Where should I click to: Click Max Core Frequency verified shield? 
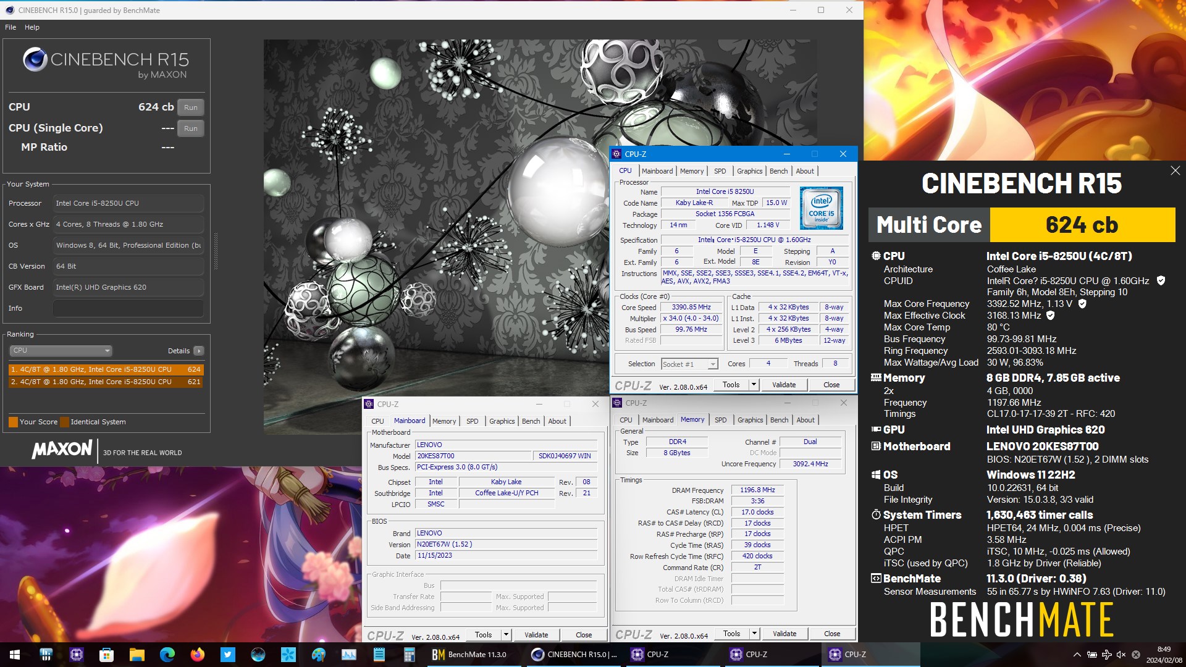click(x=1082, y=303)
